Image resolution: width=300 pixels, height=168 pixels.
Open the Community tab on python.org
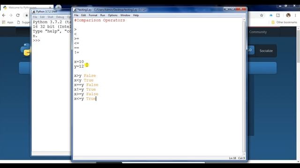(x=258, y=32)
